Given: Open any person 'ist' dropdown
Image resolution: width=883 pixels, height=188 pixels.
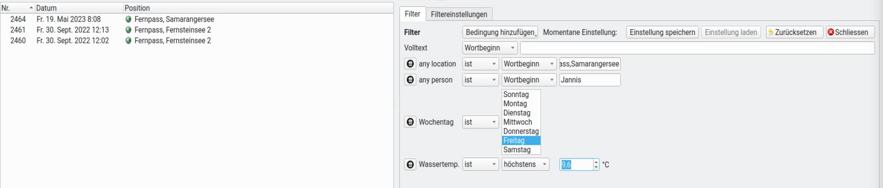Looking at the screenshot, I should click(x=480, y=80).
